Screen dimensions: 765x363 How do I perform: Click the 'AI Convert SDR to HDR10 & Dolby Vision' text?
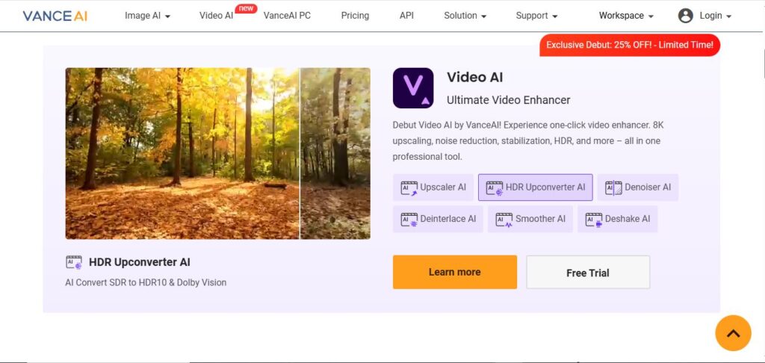(146, 282)
